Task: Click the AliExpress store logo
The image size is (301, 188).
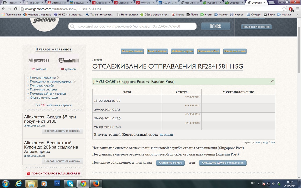Action: click(39, 60)
